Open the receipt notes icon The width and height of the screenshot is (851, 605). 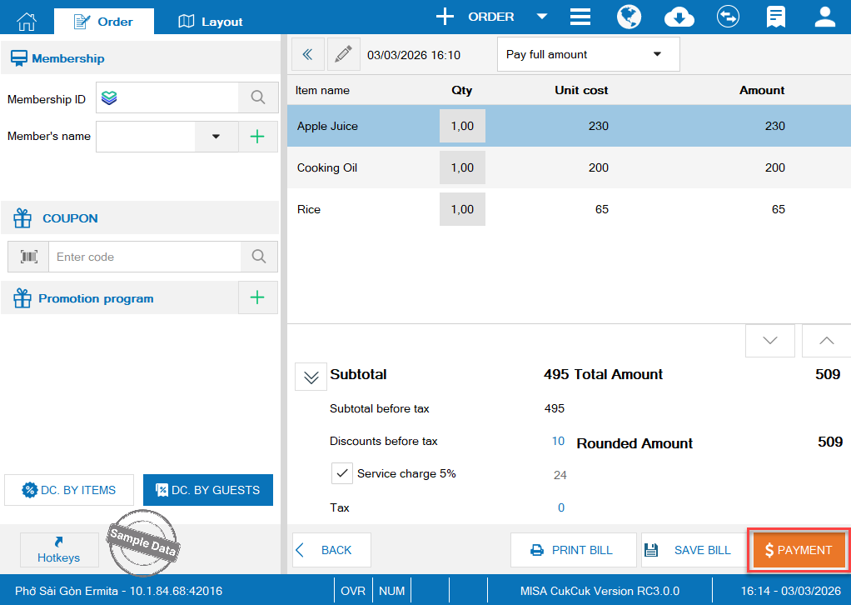pyautogui.click(x=776, y=17)
